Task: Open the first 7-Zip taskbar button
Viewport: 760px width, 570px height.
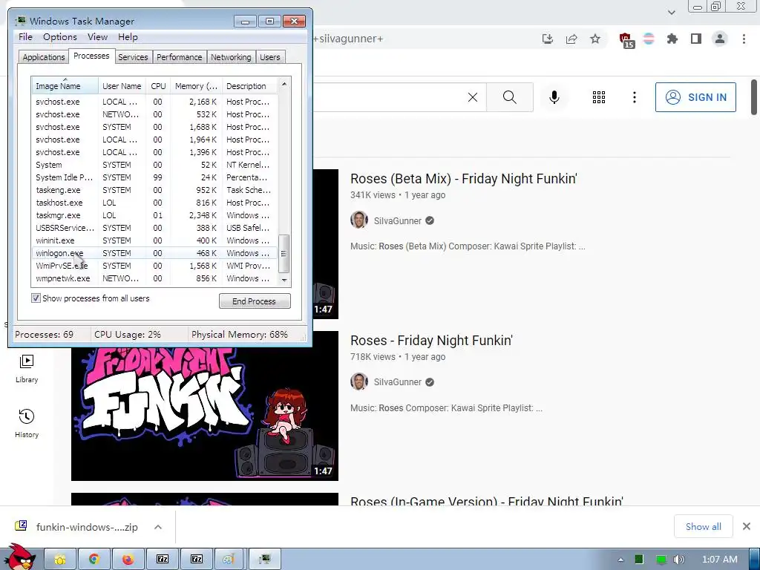Action: click(x=163, y=560)
